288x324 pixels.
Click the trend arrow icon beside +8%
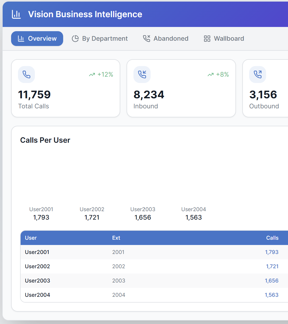[211, 75]
